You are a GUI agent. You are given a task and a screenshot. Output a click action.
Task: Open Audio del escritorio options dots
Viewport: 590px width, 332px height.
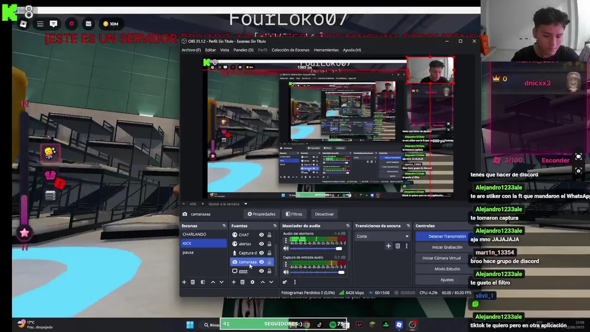[285, 241]
